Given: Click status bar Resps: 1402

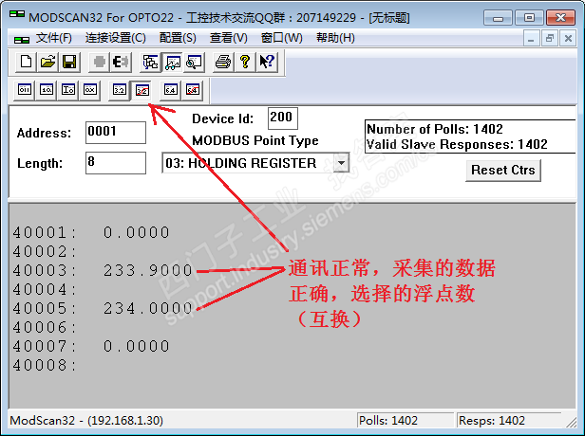Looking at the screenshot, I should (x=492, y=421).
